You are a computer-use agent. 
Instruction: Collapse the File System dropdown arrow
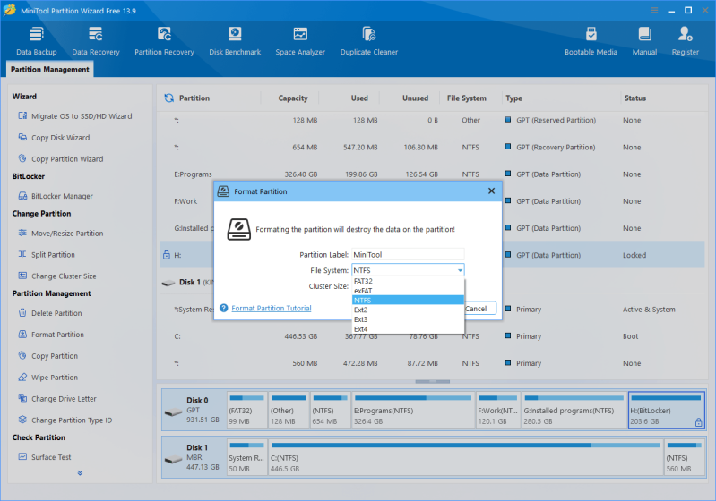[460, 270]
